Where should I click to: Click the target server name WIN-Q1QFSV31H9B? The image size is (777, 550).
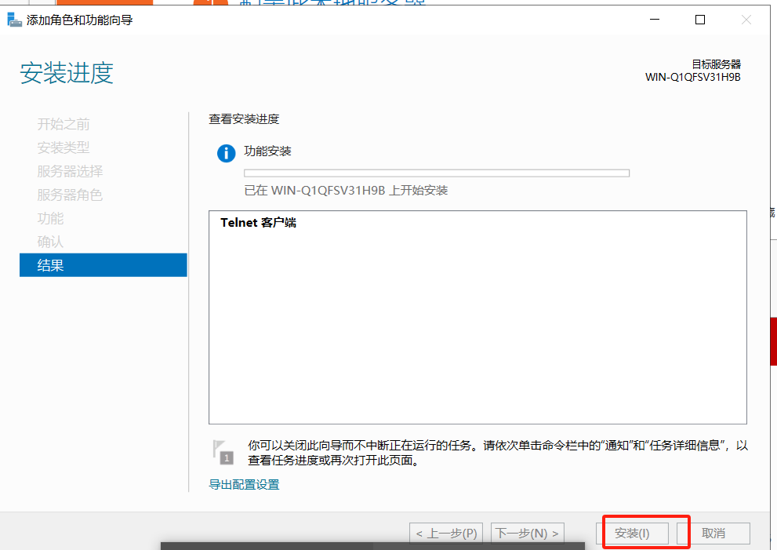coord(693,78)
